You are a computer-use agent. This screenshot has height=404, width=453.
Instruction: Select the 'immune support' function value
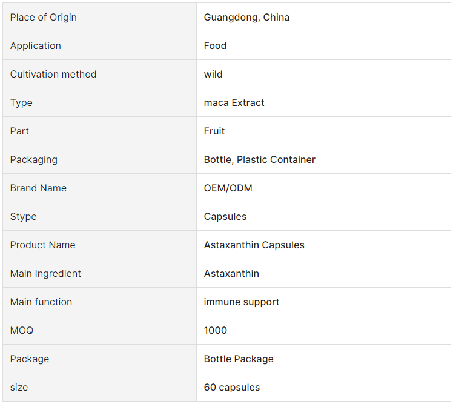pos(242,302)
